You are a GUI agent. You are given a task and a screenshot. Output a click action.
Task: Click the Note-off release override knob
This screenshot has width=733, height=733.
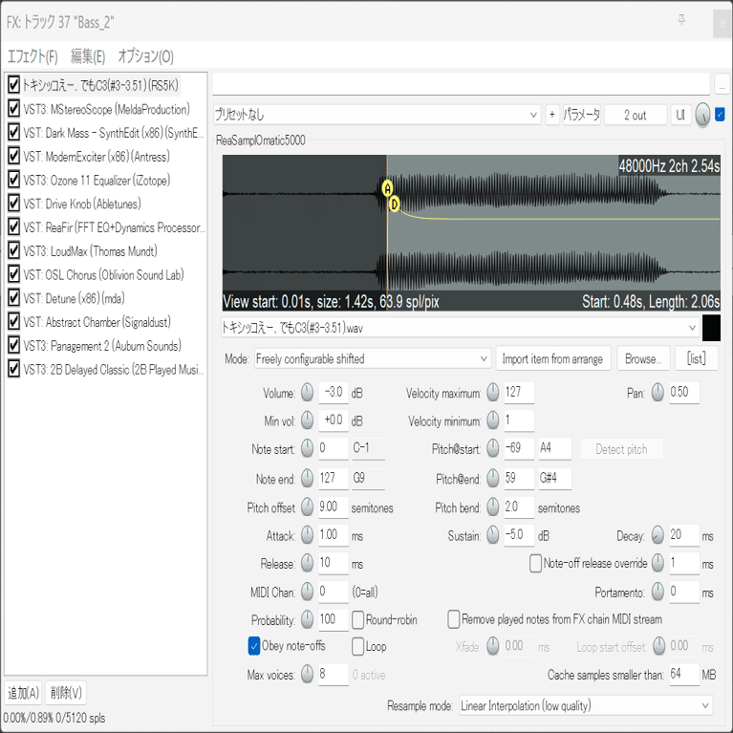[658, 563]
